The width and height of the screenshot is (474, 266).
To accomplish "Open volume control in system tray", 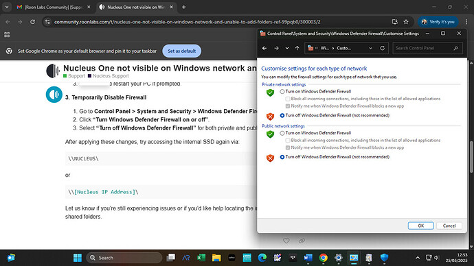I will [x=436, y=258].
